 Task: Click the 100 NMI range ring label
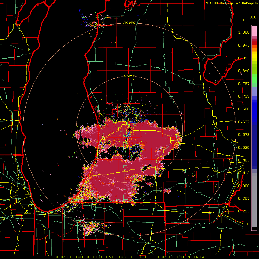pyautogui.click(x=129, y=23)
